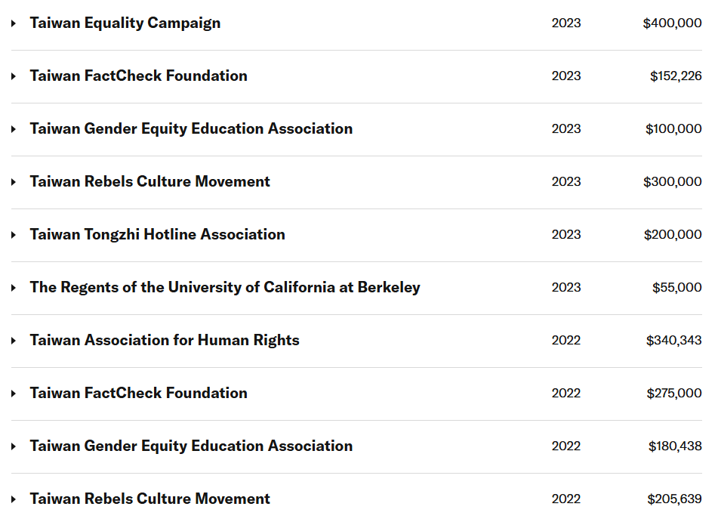Expand arrow for the $205,639 Taiwan Rebels grant
Image resolution: width=718 pixels, height=525 pixels.
coord(14,499)
